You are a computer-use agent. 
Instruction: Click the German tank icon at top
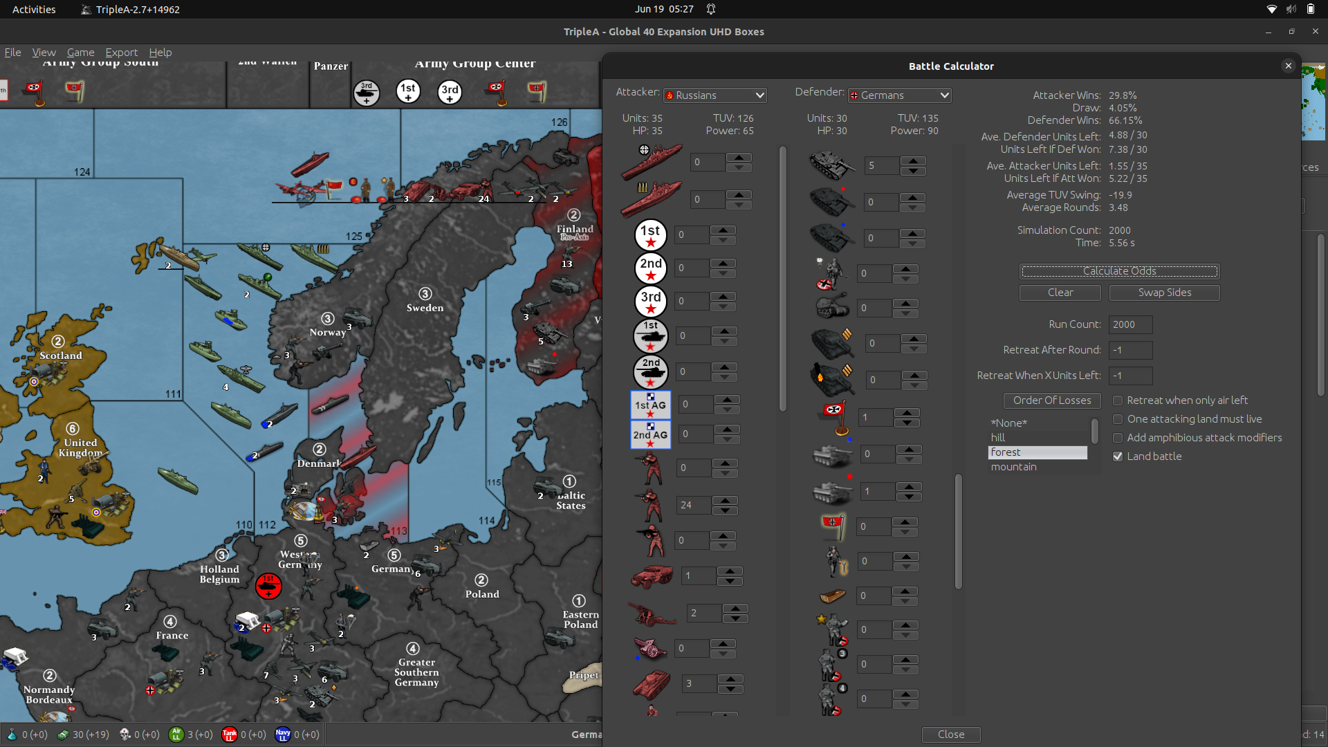click(x=831, y=165)
